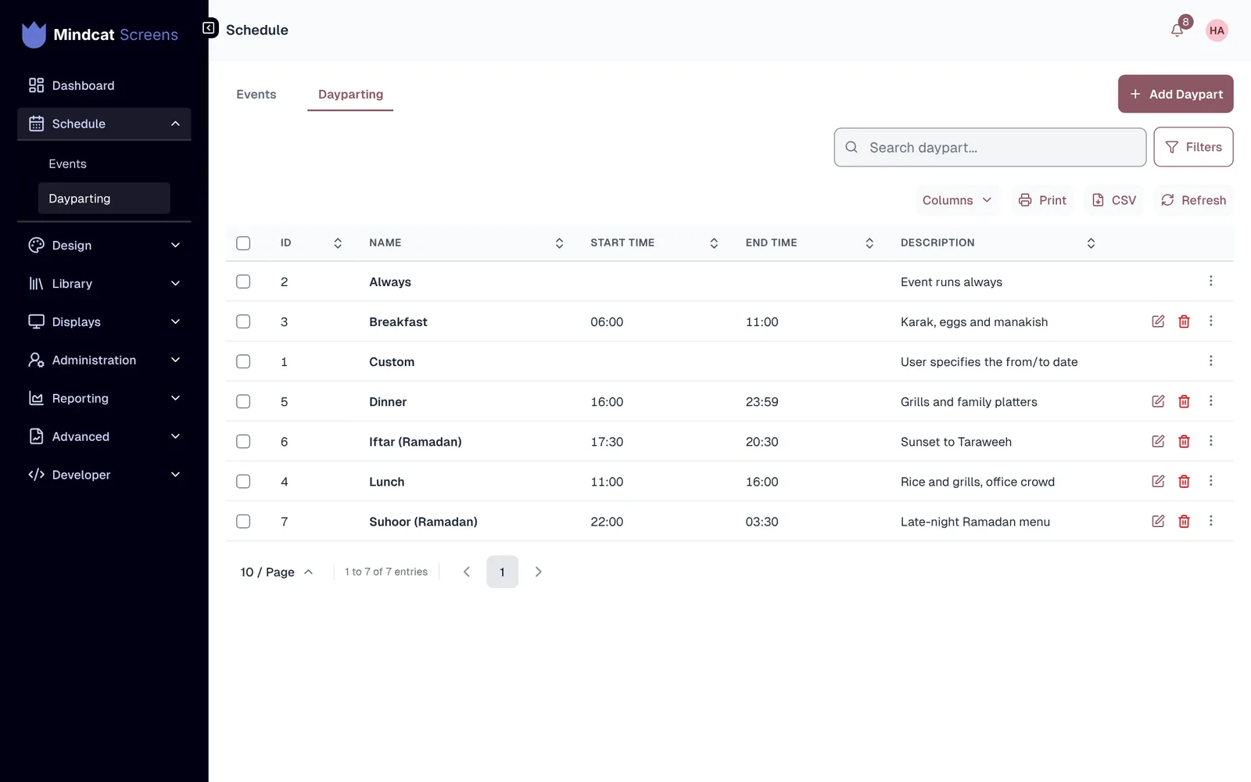This screenshot has height=782, width=1251.
Task: Go to the next page arrow
Action: (x=538, y=572)
